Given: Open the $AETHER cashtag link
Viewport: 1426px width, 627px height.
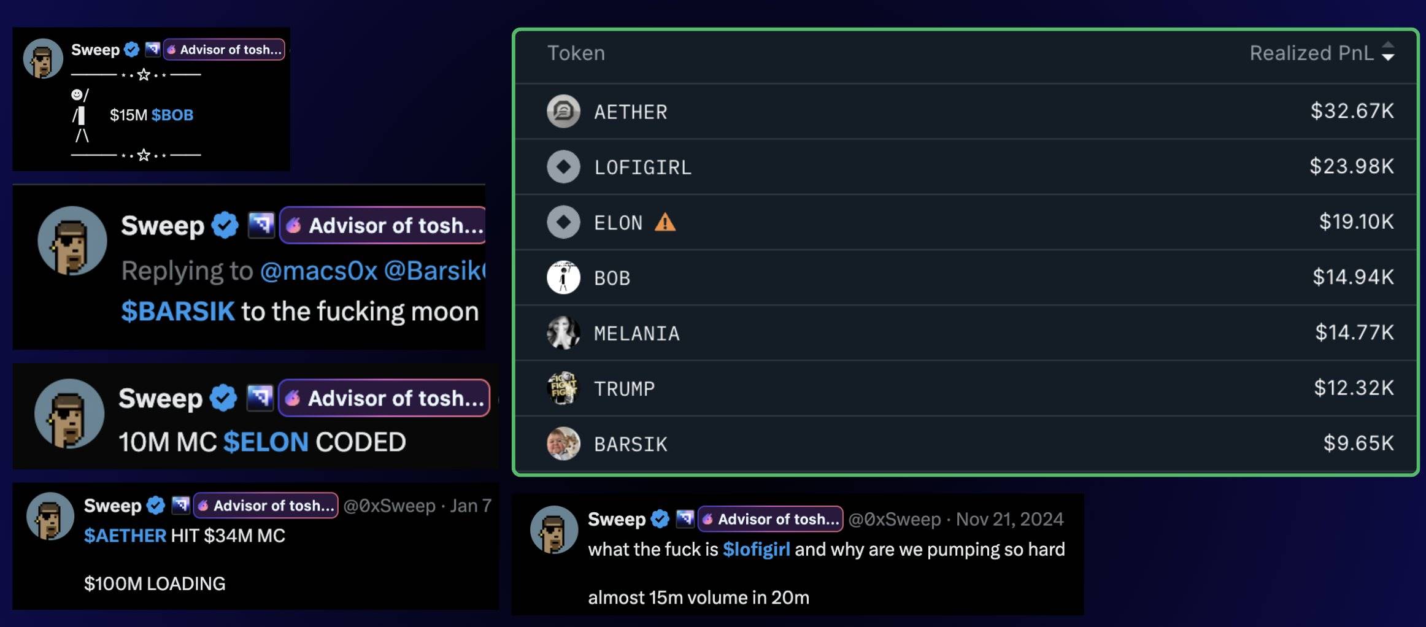Looking at the screenshot, I should (x=125, y=536).
